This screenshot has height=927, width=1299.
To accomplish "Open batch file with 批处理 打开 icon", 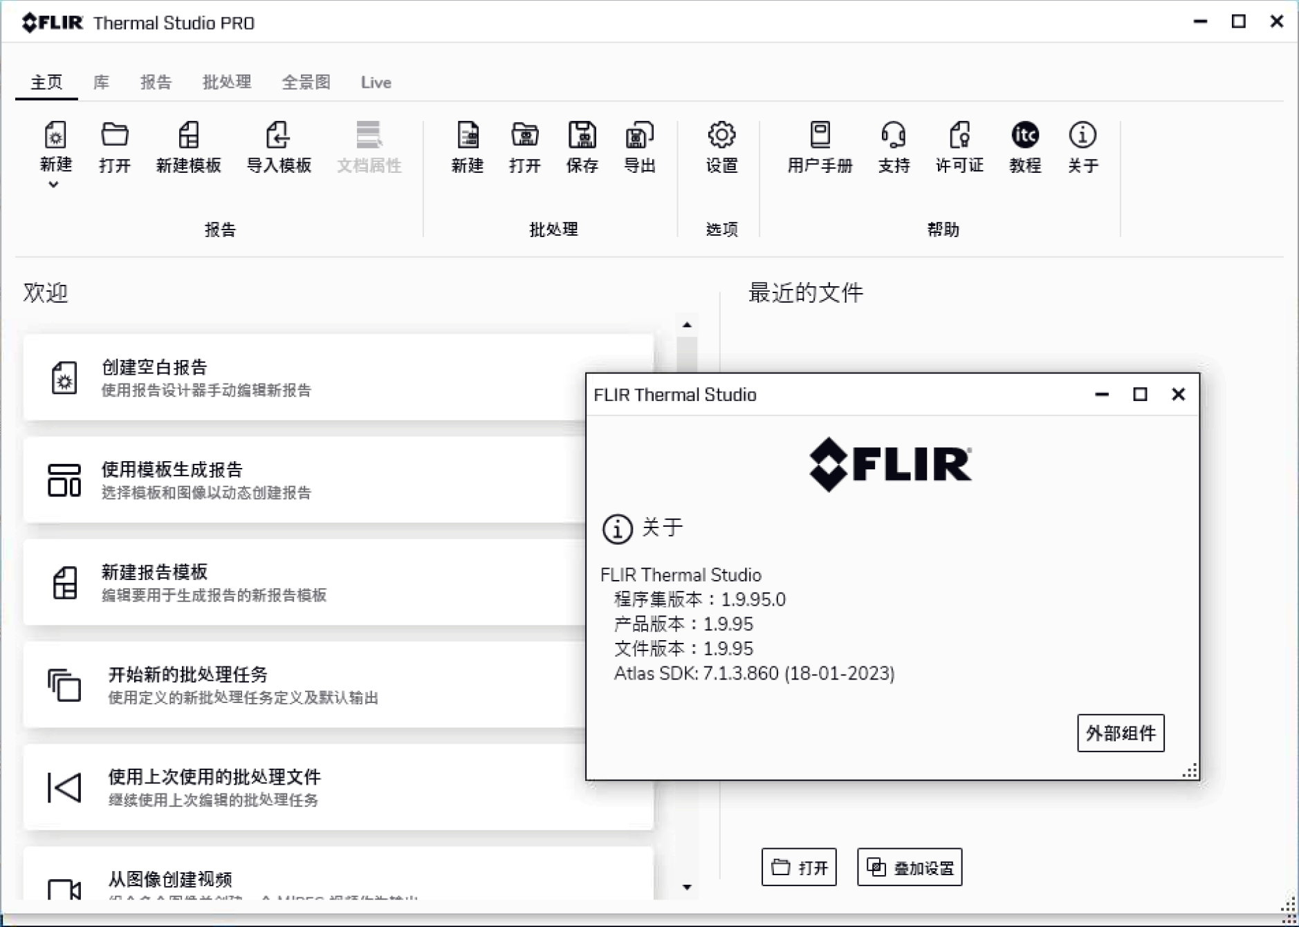I will coord(525,135).
